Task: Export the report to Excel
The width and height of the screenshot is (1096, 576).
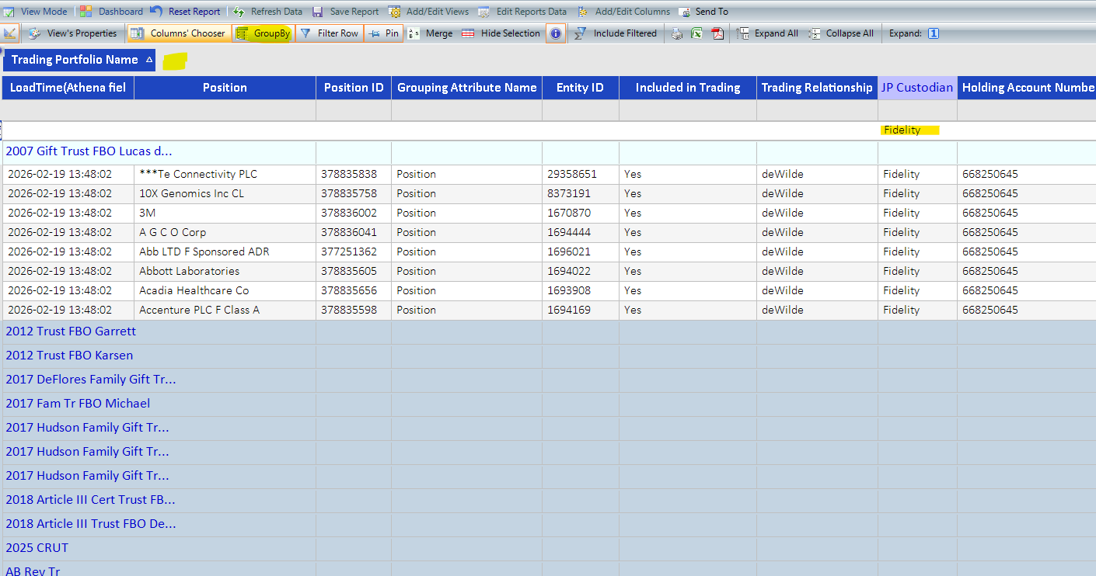Action: click(696, 33)
